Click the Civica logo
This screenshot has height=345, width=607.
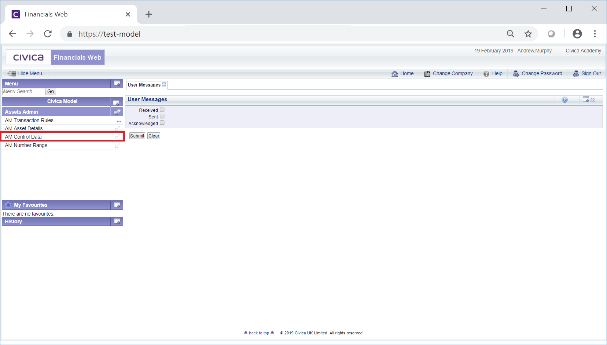28,58
